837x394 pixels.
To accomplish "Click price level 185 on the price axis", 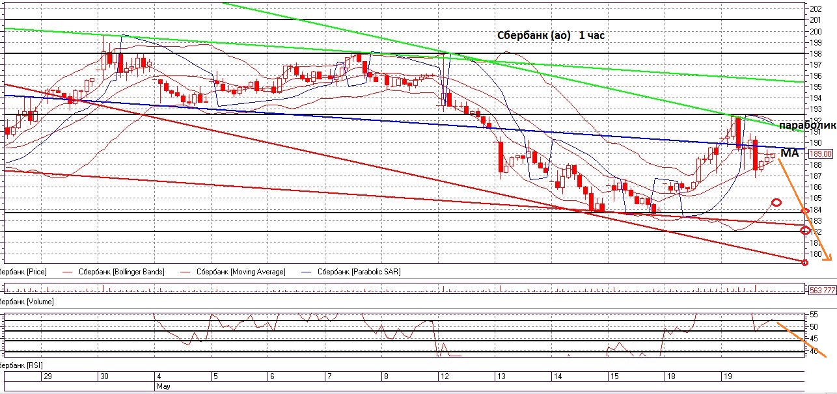I will coord(816,198).
